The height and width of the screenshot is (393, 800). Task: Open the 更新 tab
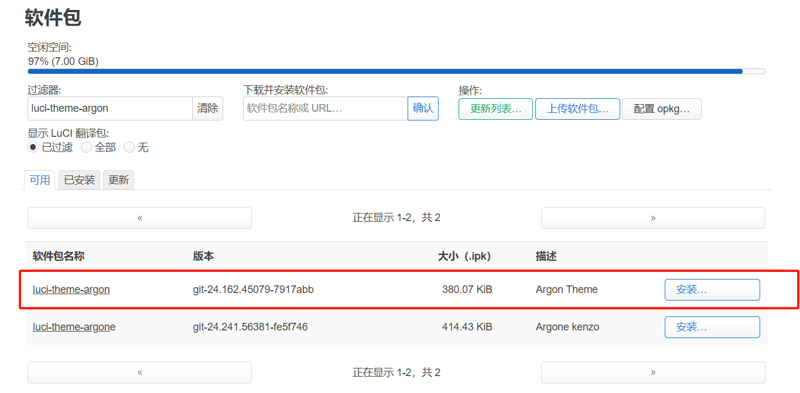pyautogui.click(x=118, y=180)
